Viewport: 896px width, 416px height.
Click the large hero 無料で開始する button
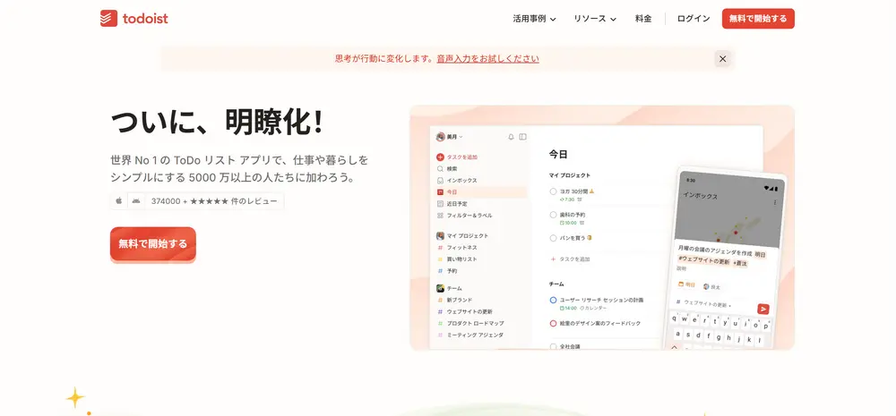coord(153,243)
